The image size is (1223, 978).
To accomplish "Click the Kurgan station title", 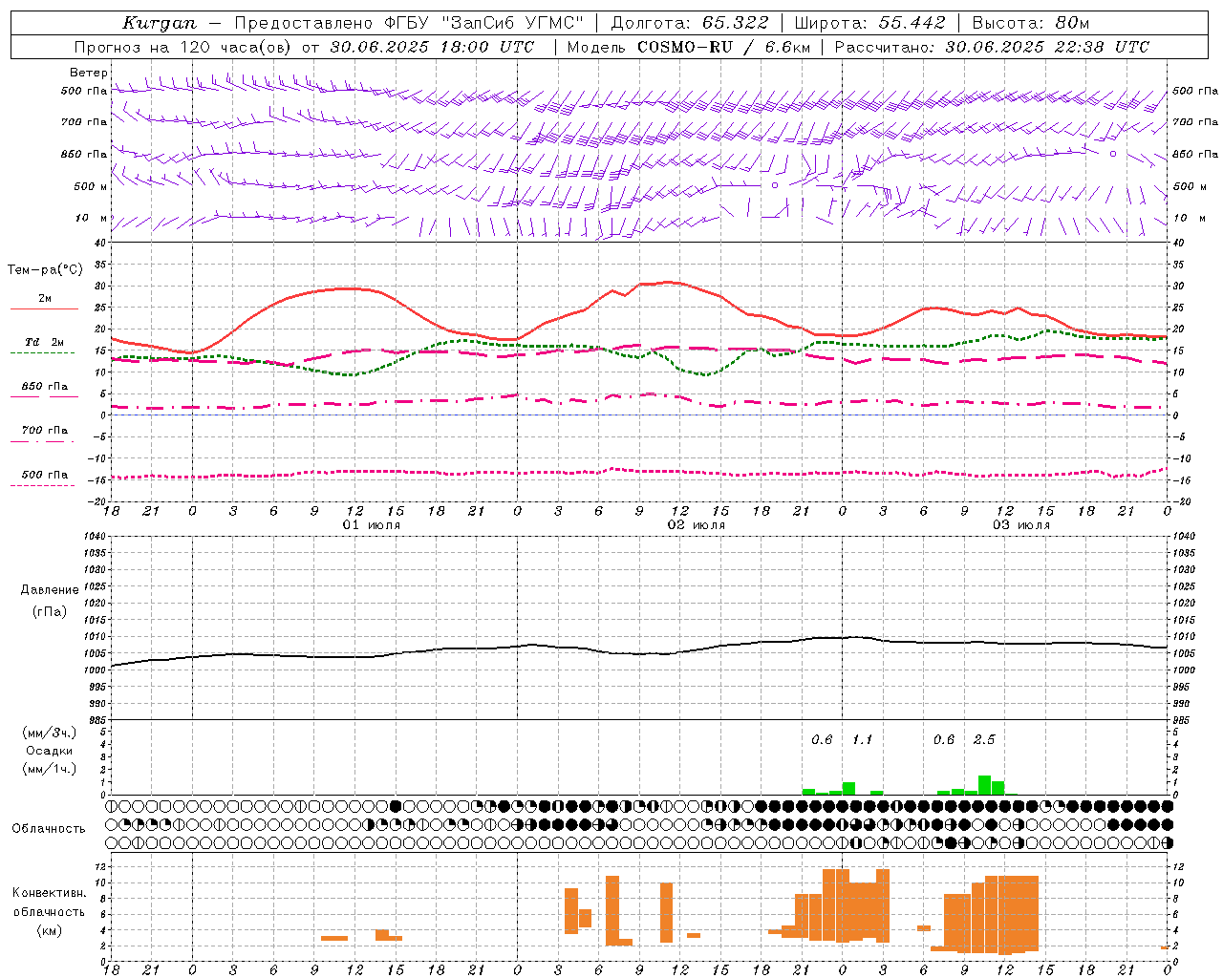I will click(159, 23).
